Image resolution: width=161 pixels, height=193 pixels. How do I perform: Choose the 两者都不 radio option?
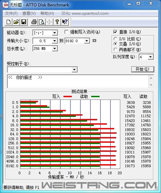point(115,50)
